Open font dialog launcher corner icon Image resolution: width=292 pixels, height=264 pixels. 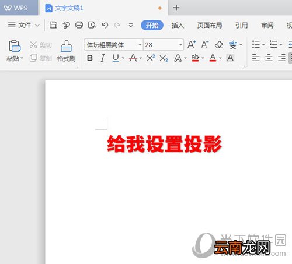[243, 67]
